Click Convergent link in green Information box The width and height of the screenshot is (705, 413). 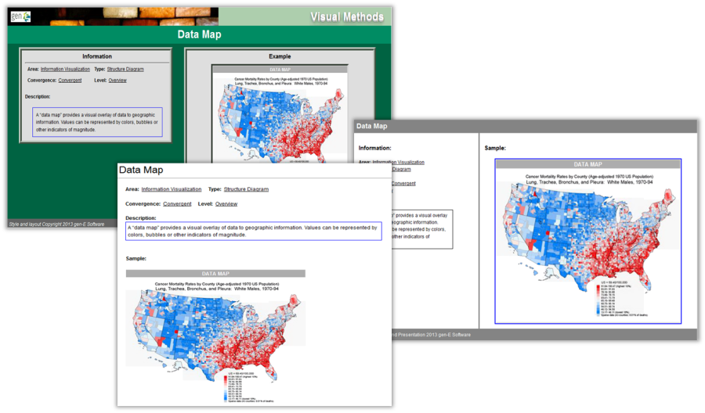pos(70,80)
